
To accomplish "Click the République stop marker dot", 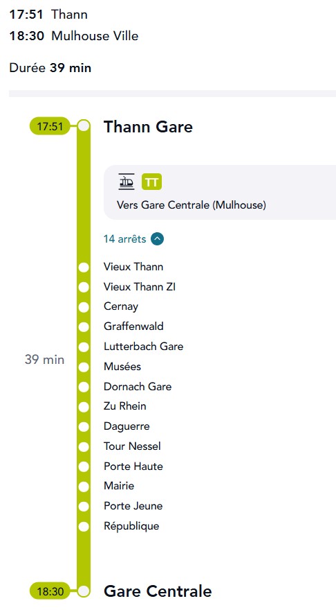I will coord(84,527).
